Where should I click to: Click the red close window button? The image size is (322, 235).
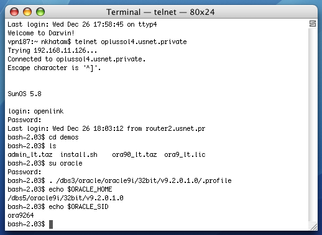14,12
